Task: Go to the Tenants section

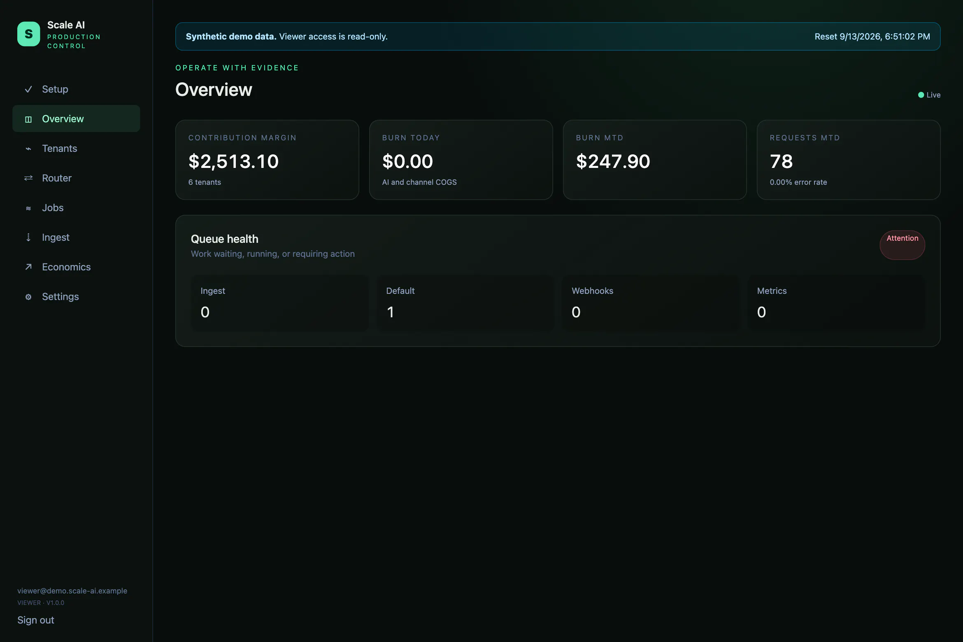Action: coord(76,149)
